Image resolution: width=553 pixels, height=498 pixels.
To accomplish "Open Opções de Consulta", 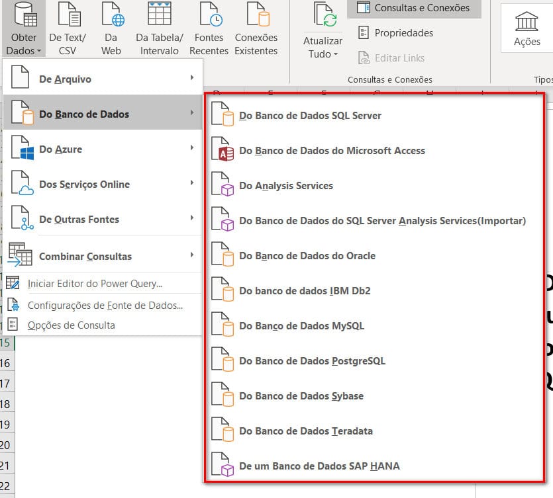I will [x=103, y=325].
